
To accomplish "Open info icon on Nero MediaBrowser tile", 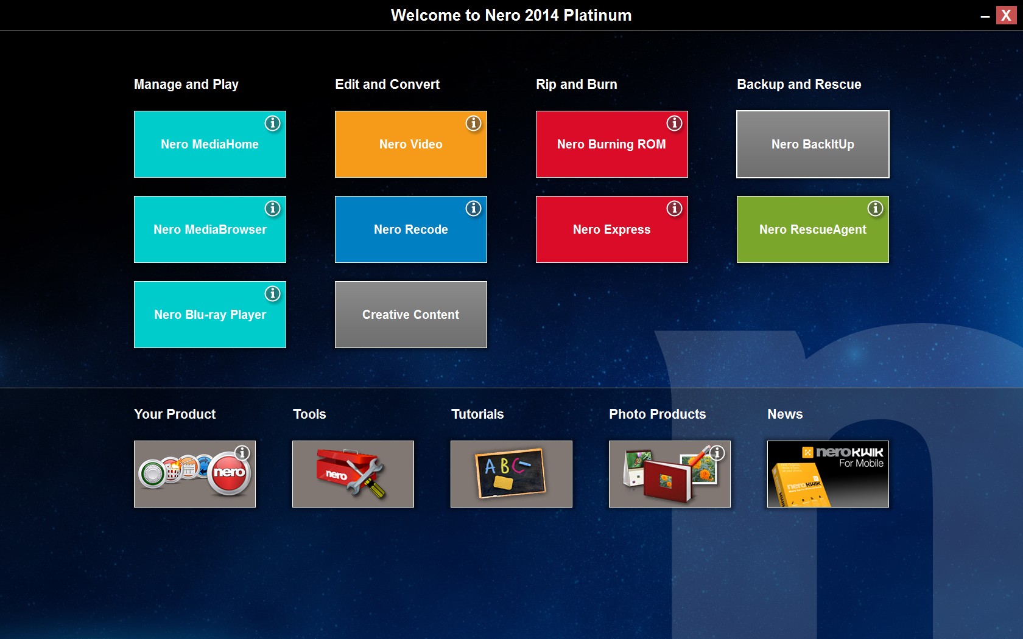I will point(272,208).
